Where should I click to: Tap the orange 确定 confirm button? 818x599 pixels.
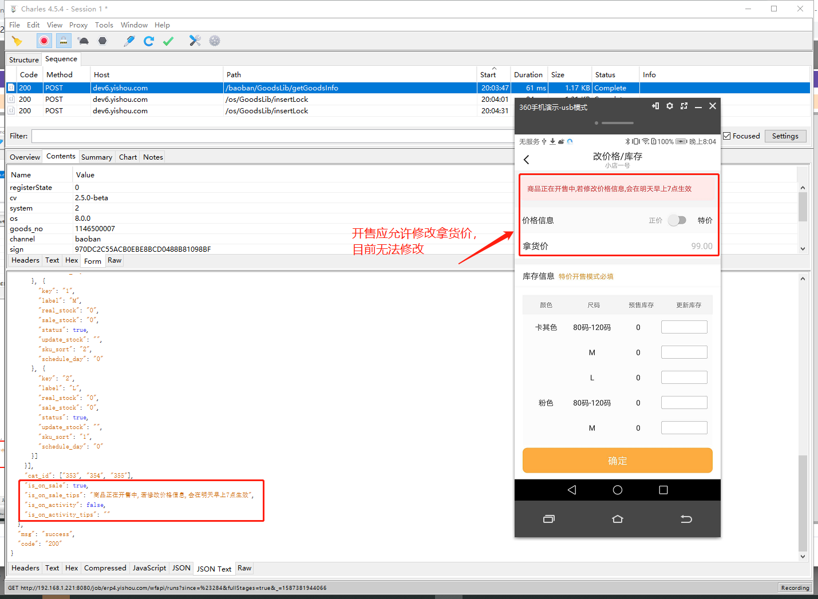618,461
